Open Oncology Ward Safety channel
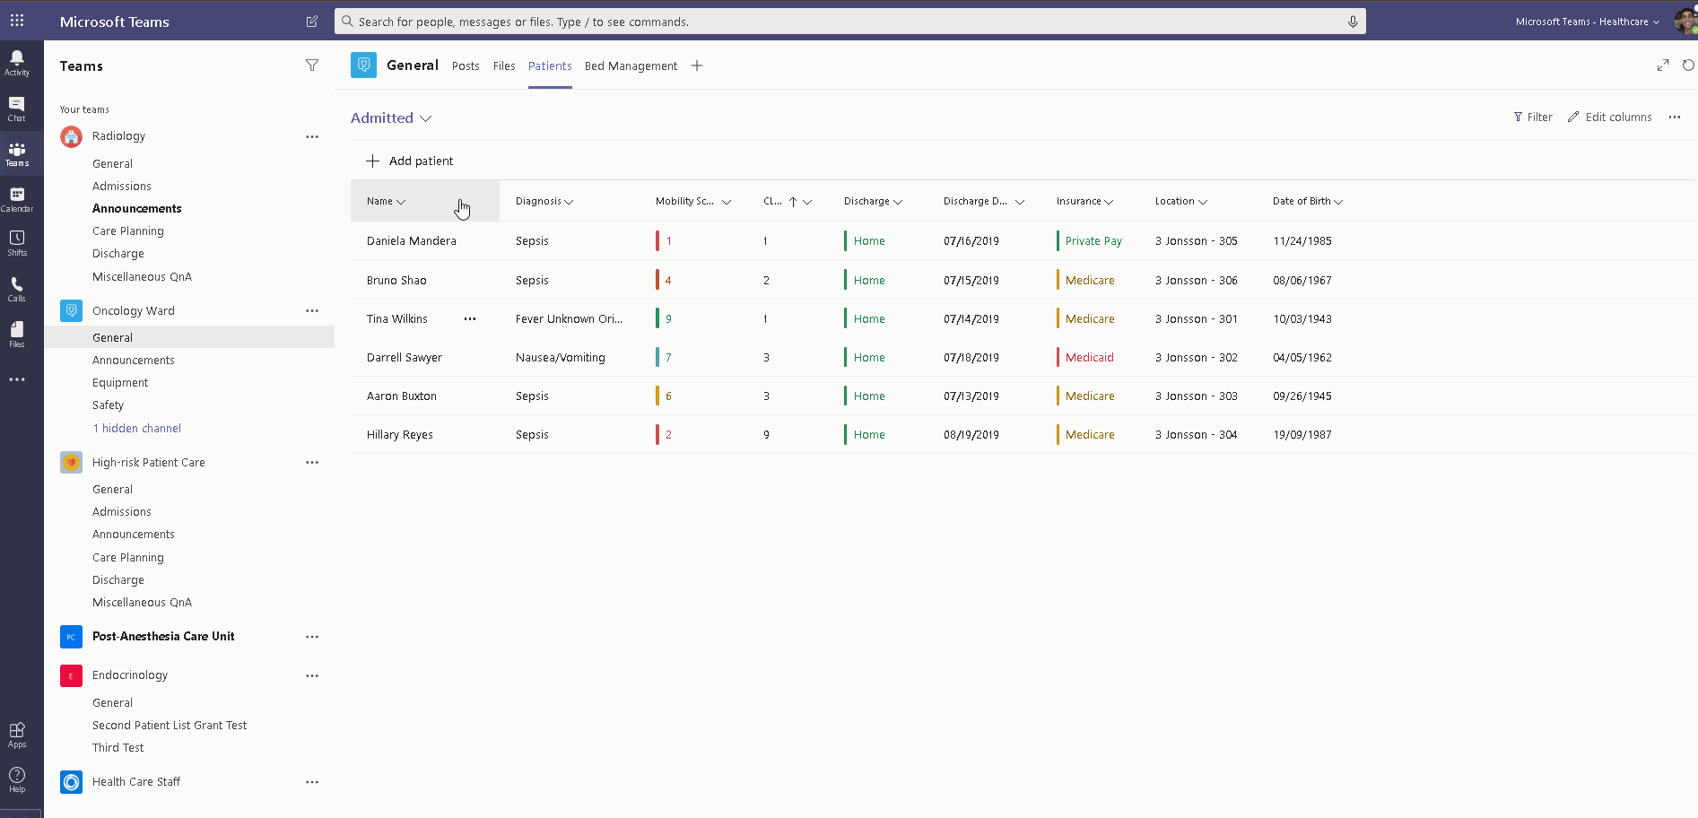Screen dimensions: 1698x818 pos(108,405)
